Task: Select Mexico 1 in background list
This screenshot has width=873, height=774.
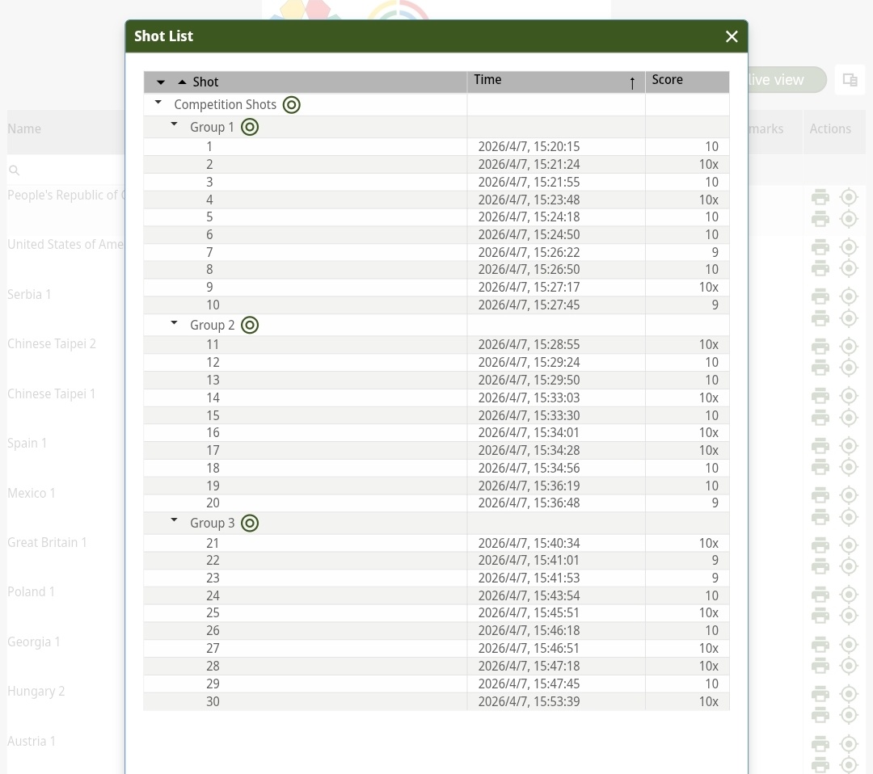Action: (32, 493)
